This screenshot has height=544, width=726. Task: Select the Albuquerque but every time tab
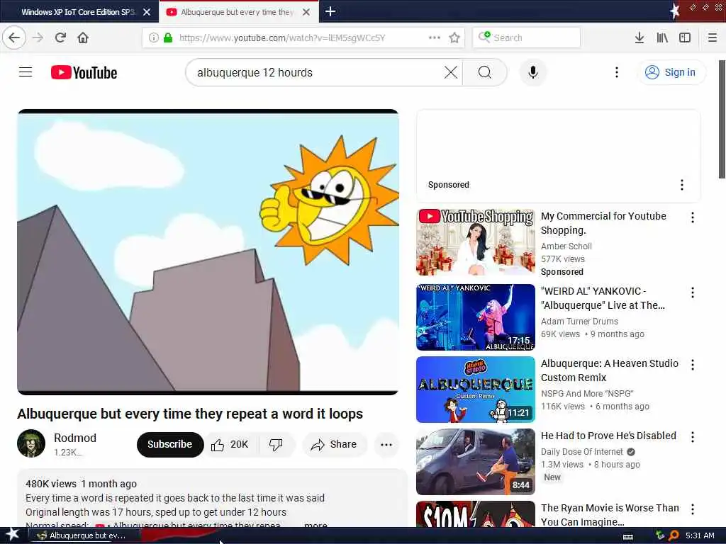tap(237, 12)
